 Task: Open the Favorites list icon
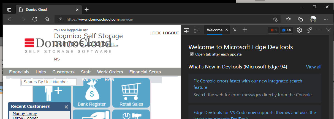pyautogui.click(x=288, y=19)
